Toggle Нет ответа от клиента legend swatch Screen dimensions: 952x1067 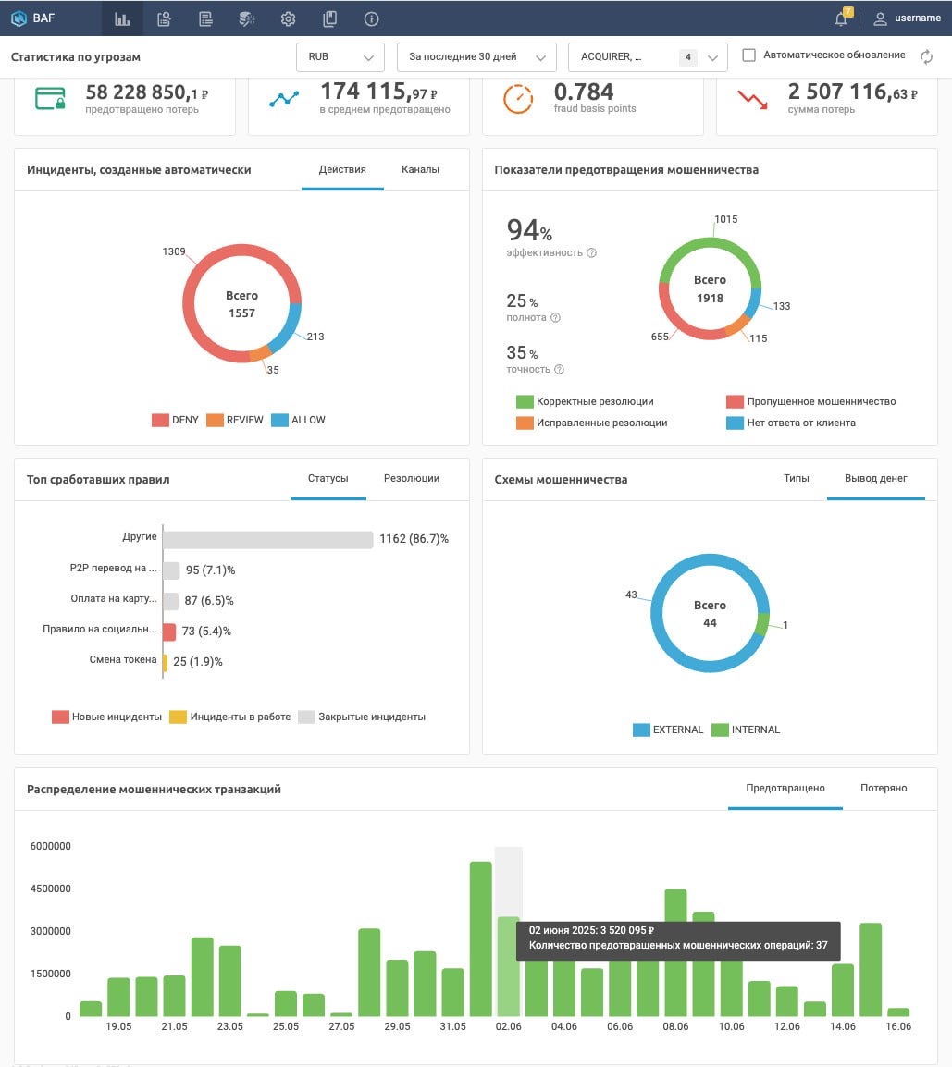click(x=735, y=423)
